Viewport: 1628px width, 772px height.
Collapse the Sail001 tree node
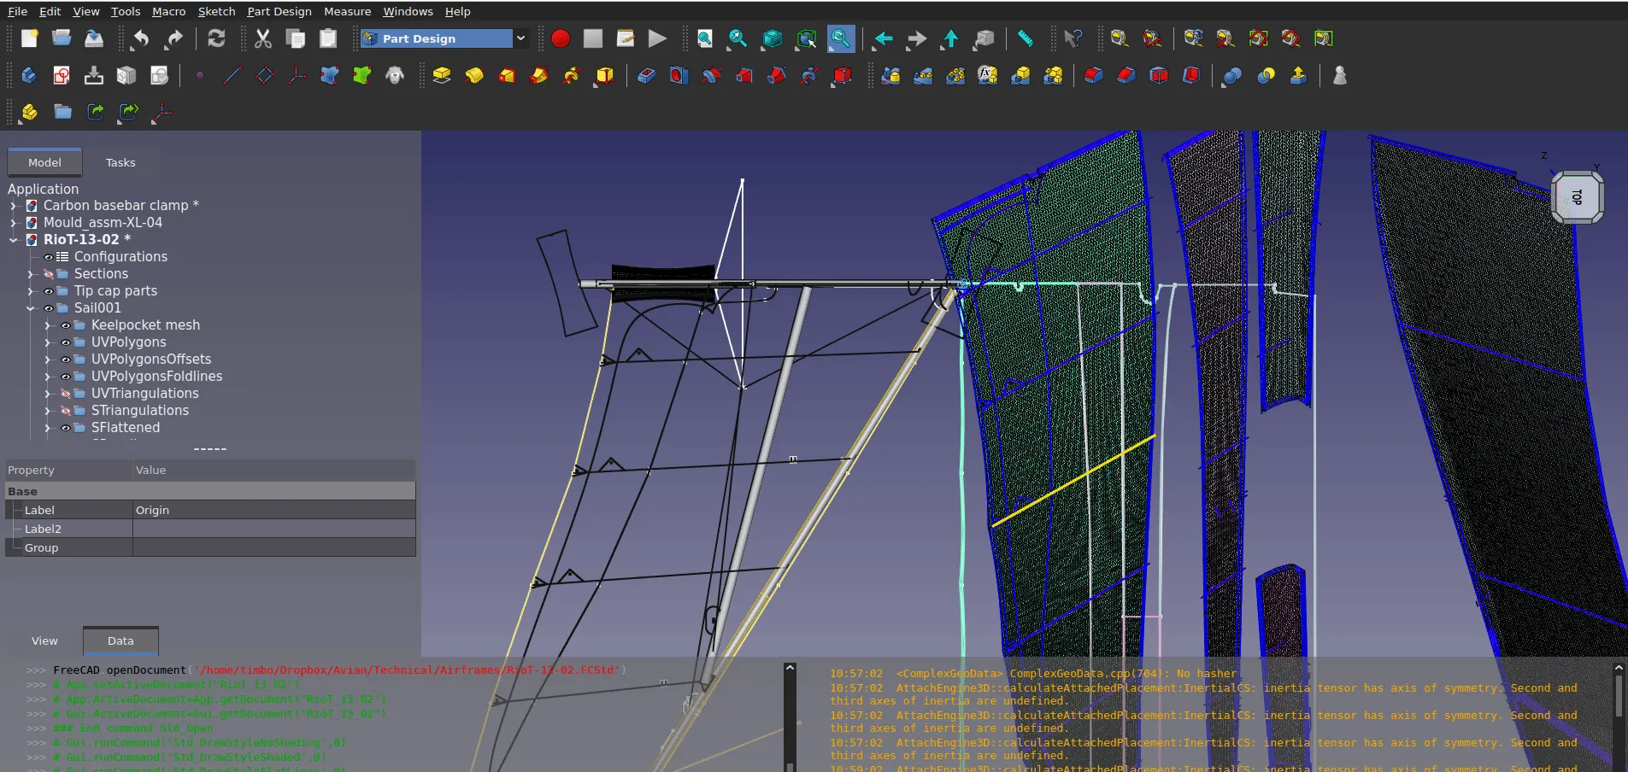[31, 308]
